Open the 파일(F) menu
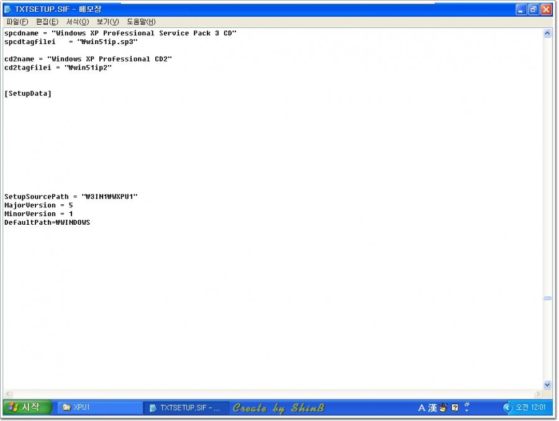Screen dimensions: 559x421 [x=17, y=22]
